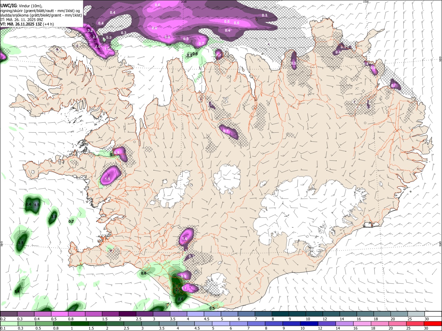Click the "20W" longitude label
This screenshot has height=331, width=442.
click(184, 2)
